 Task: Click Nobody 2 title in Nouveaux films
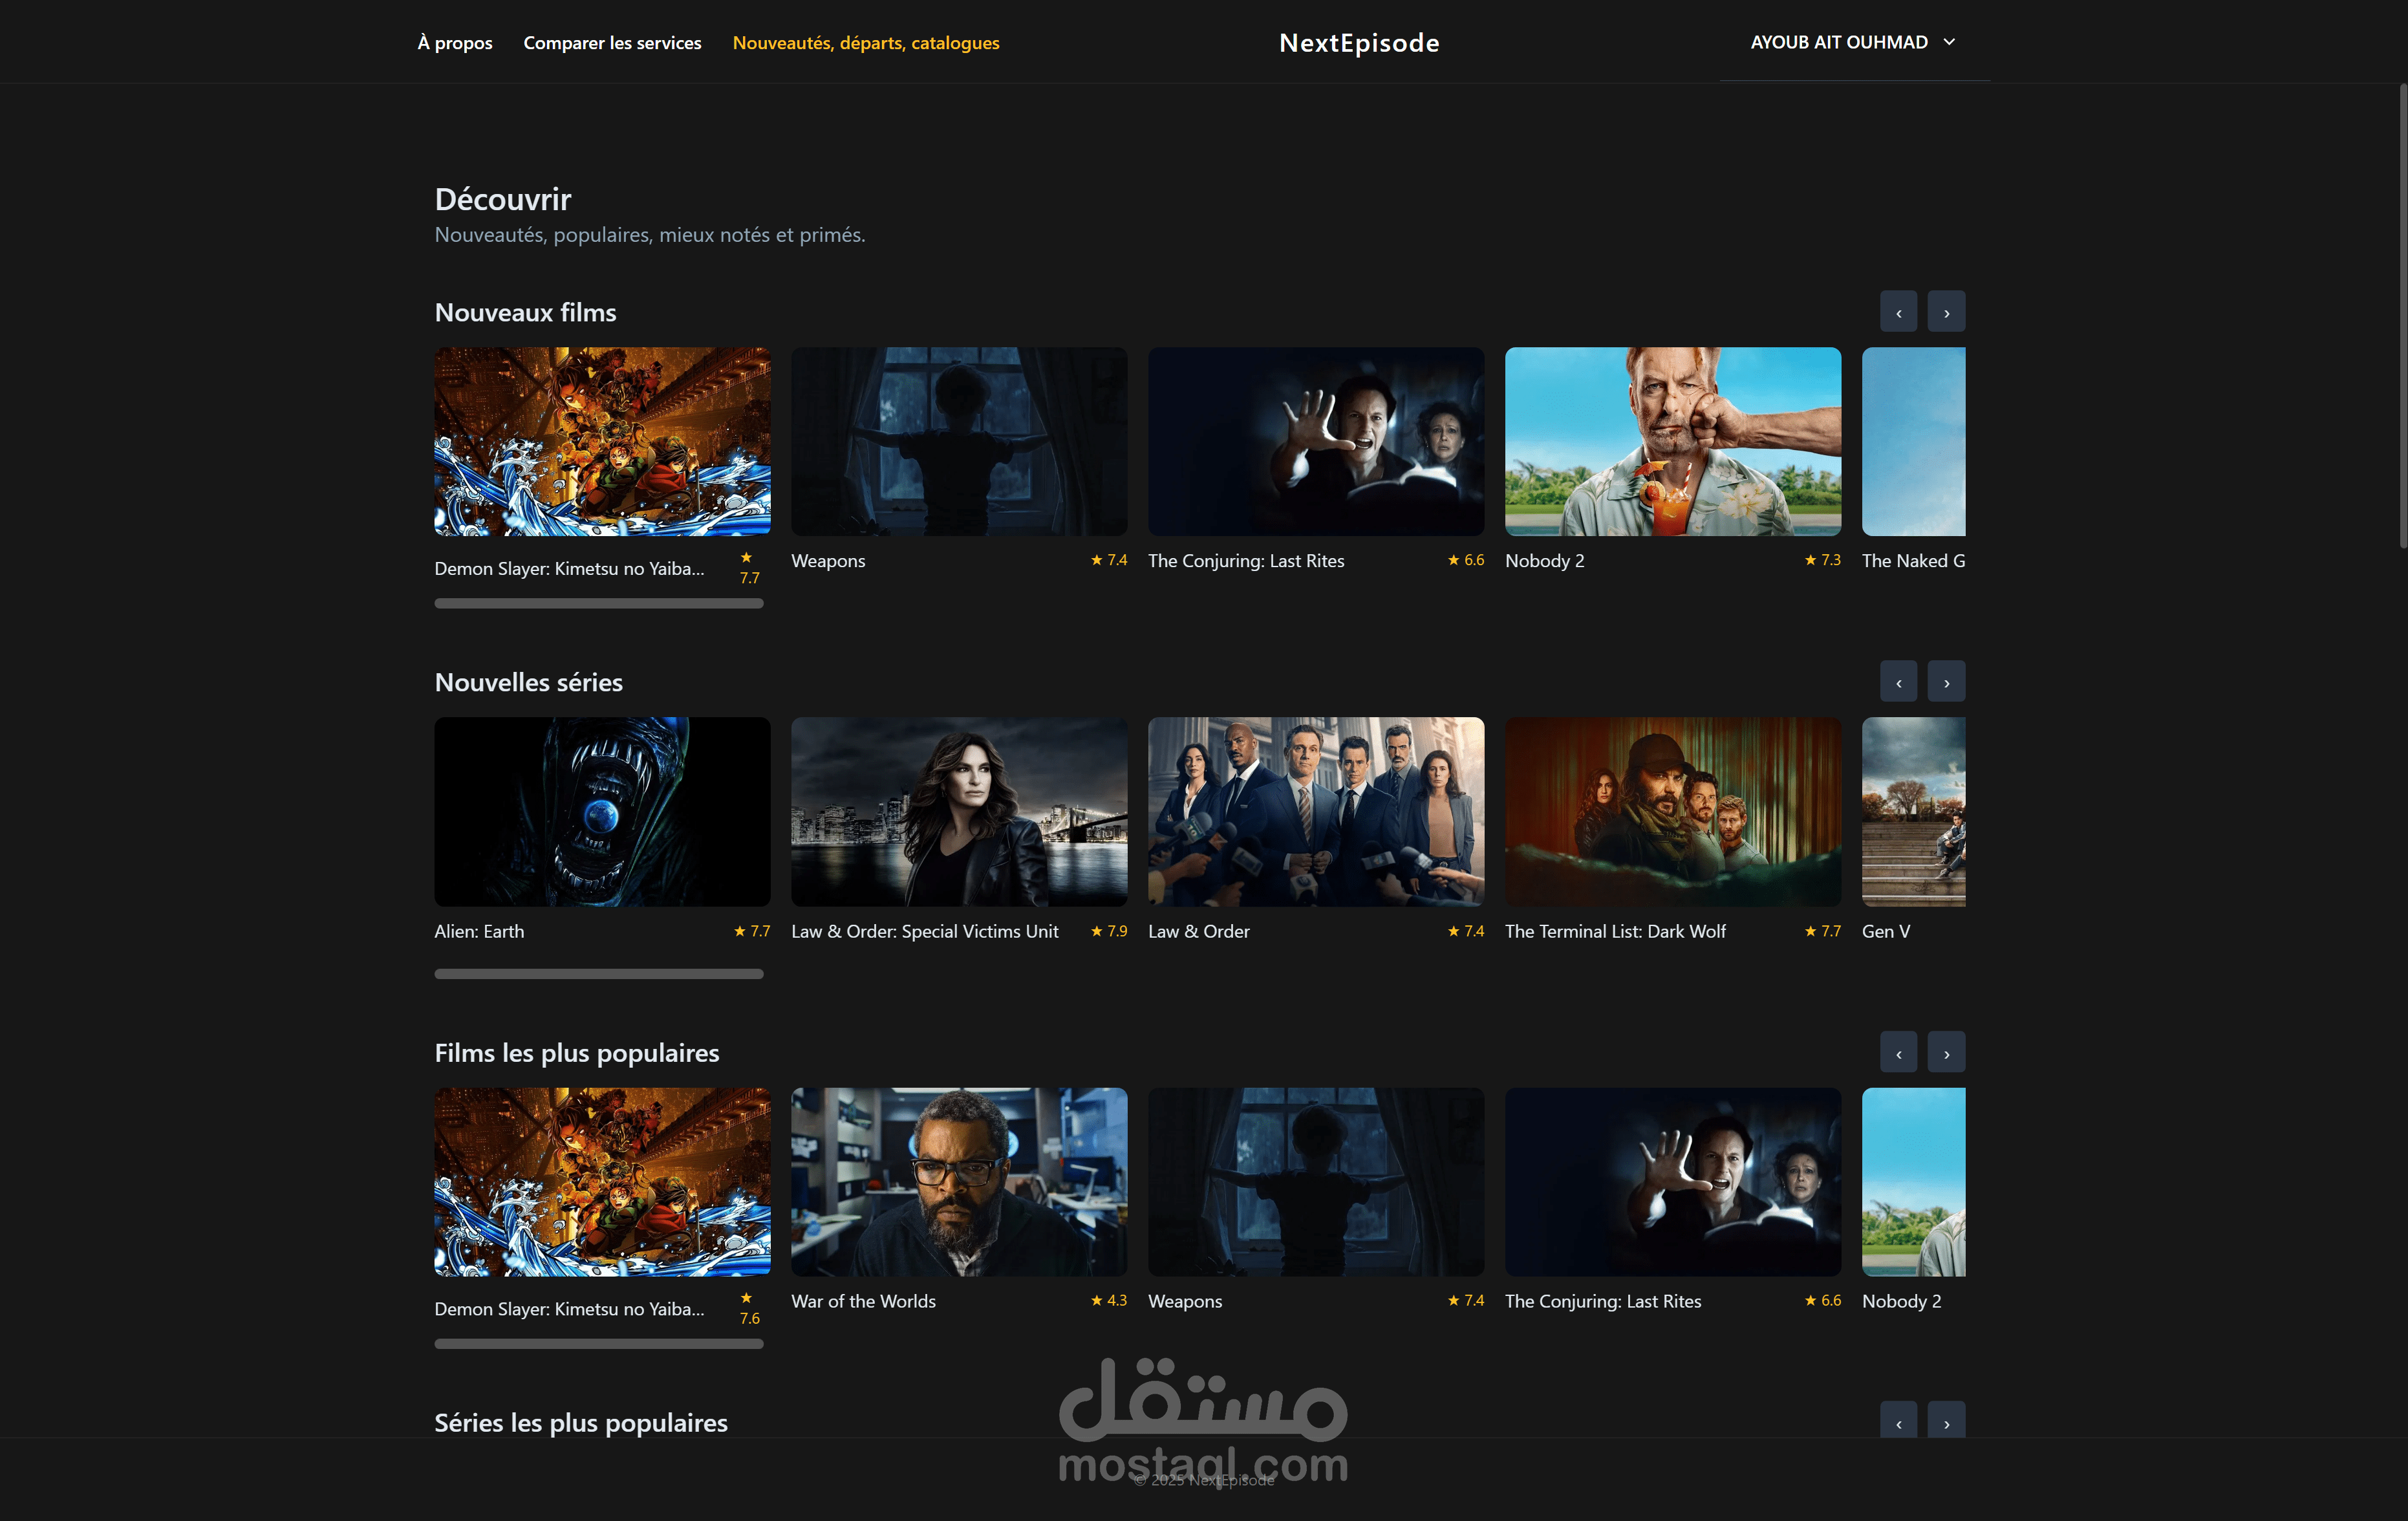coord(1544,561)
